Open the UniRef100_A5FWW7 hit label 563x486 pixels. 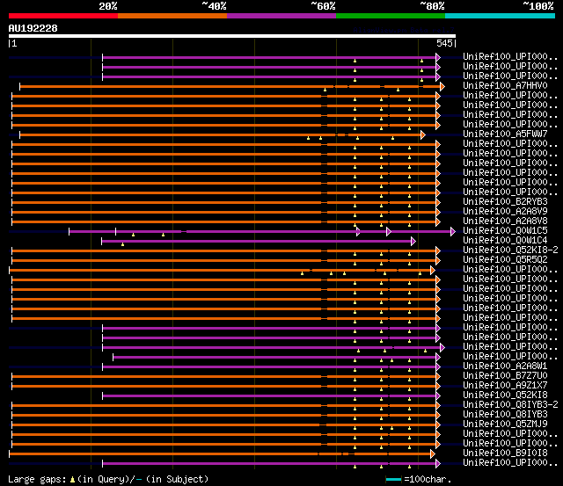coord(505,134)
